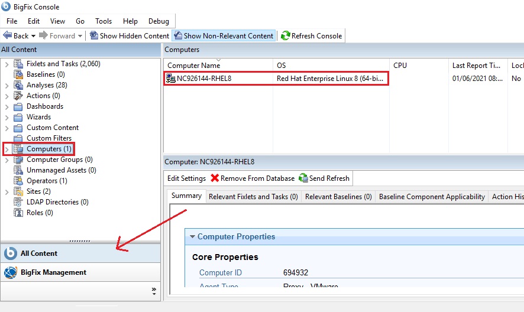
Task: Click the Back arrow icon
Action: point(7,35)
